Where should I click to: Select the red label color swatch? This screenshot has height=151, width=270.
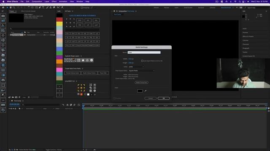59,19
